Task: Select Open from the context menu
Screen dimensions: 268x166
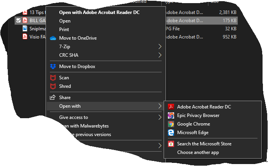Action: [65, 21]
